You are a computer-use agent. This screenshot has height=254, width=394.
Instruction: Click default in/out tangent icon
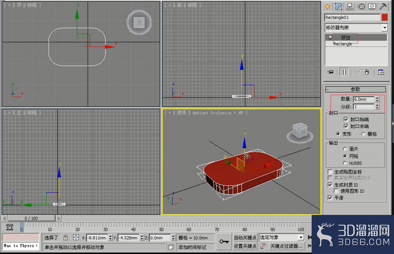tap(263, 246)
